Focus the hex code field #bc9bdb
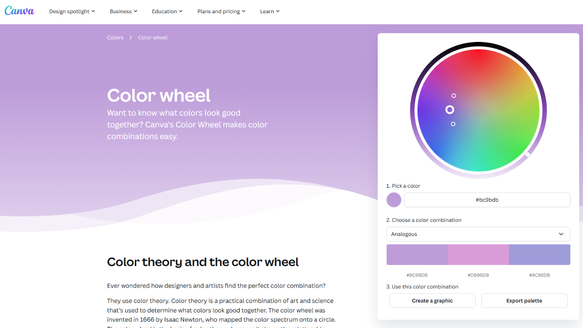 (487, 200)
